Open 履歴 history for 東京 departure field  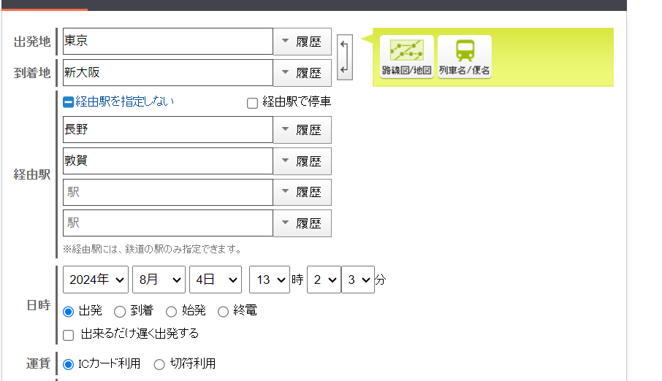303,42
